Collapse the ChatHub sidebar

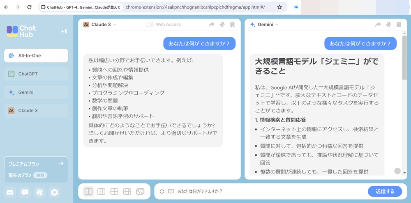click(x=64, y=32)
